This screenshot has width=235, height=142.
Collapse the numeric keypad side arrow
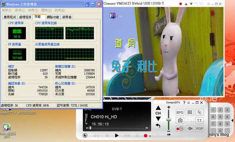232,120
